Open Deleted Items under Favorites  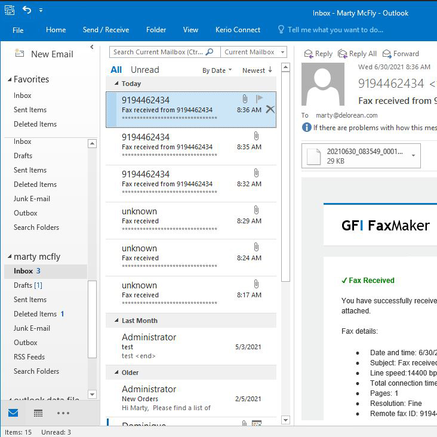click(x=35, y=124)
